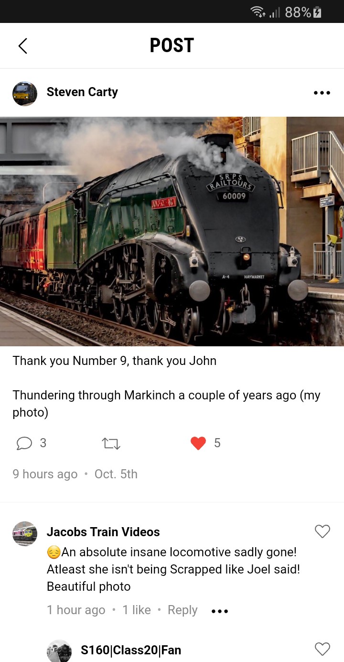Screen dimensions: 344x662
Task: View Jacobs Train Videos' avatar
Action: pyautogui.click(x=25, y=534)
